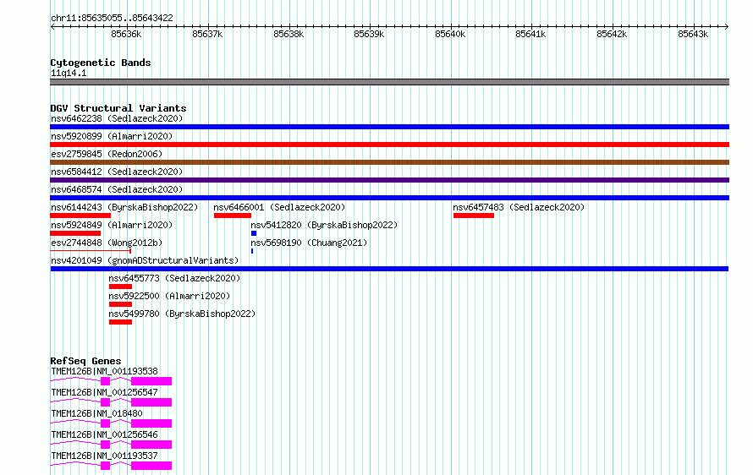Select the 11q14.1 band label

69,73
